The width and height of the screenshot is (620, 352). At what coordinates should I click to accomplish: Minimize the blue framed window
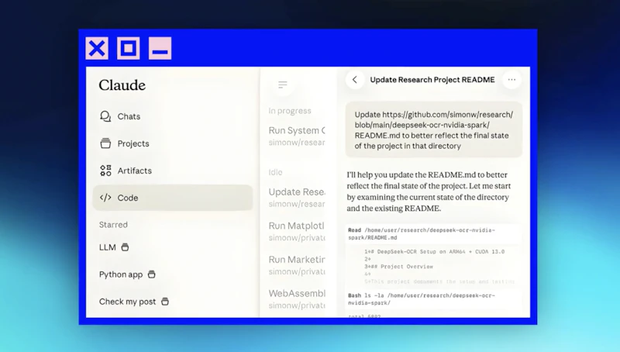pyautogui.click(x=160, y=48)
